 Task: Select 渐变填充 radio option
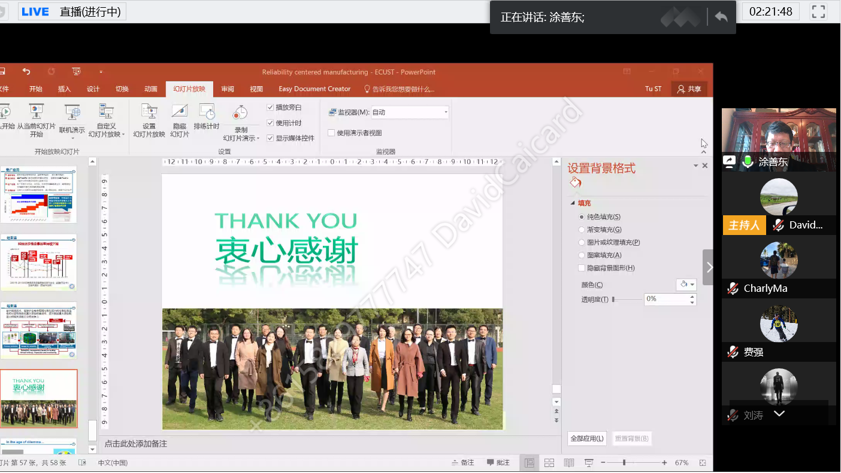tap(582, 230)
